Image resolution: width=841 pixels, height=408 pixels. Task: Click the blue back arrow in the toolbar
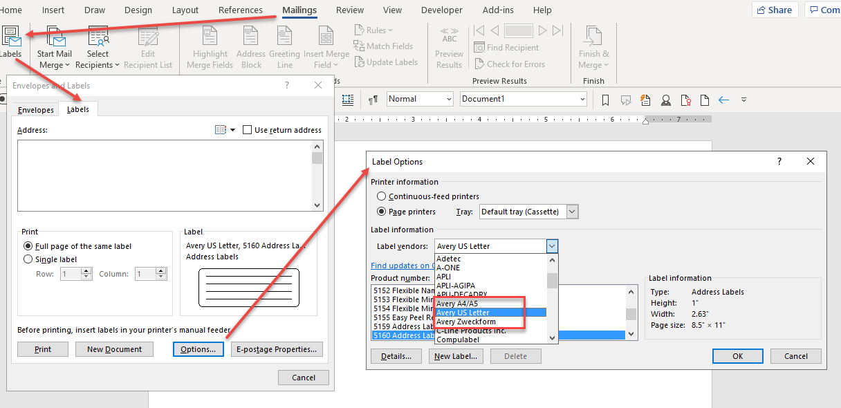tap(724, 100)
